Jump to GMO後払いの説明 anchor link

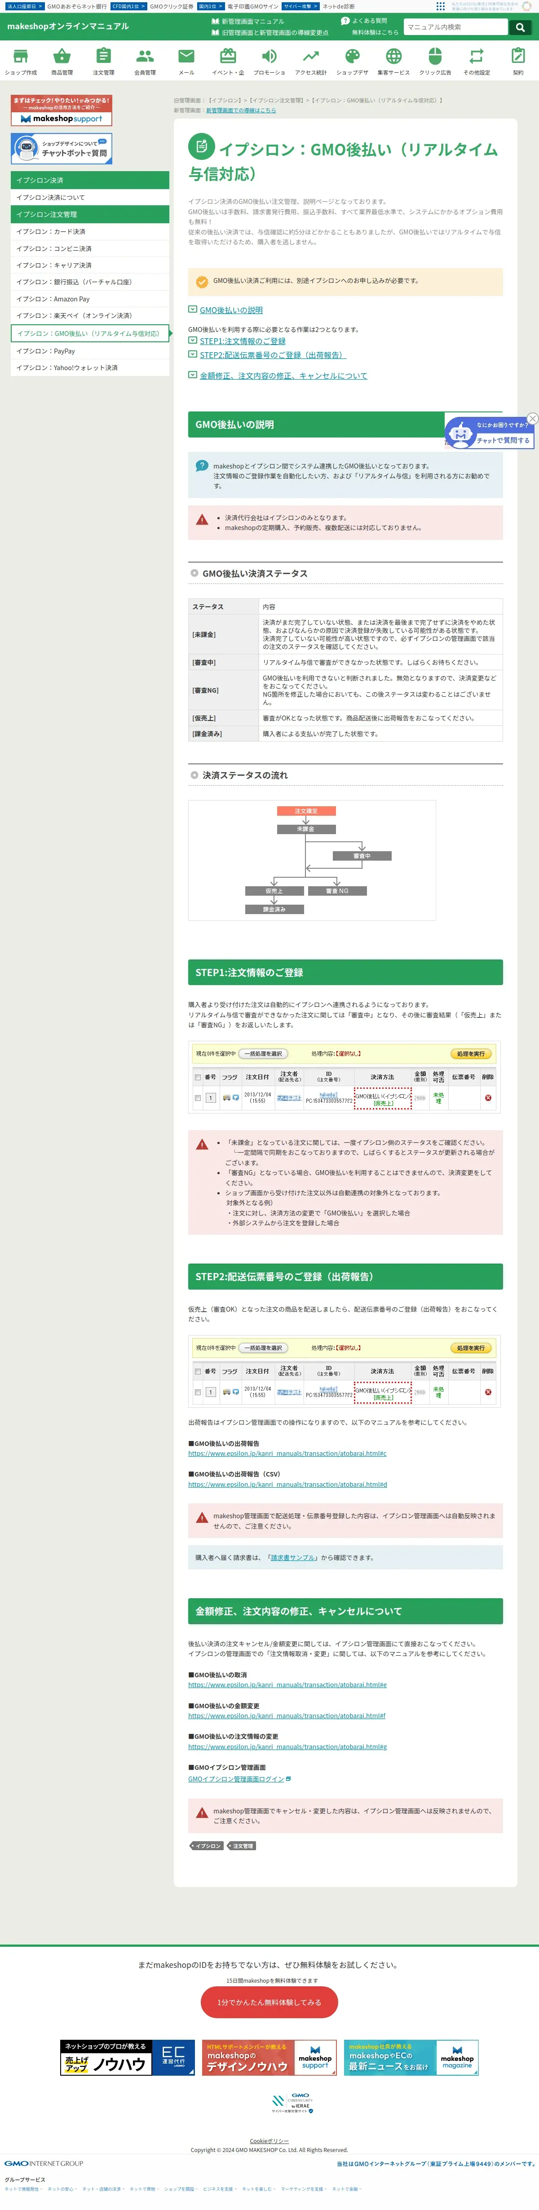click(x=231, y=309)
